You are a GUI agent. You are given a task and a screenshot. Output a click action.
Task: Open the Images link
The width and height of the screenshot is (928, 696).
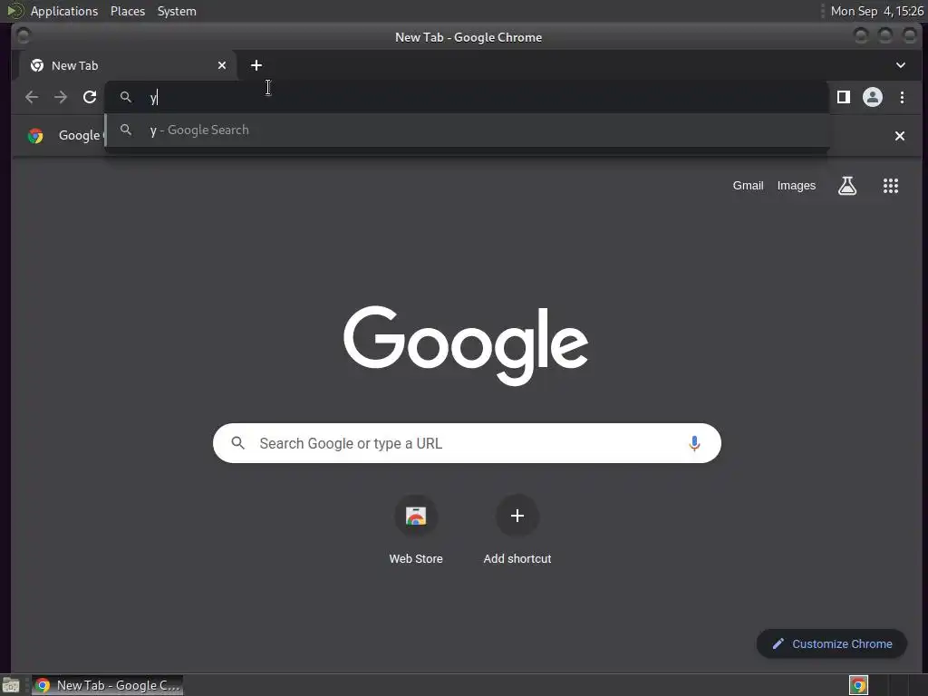796,186
